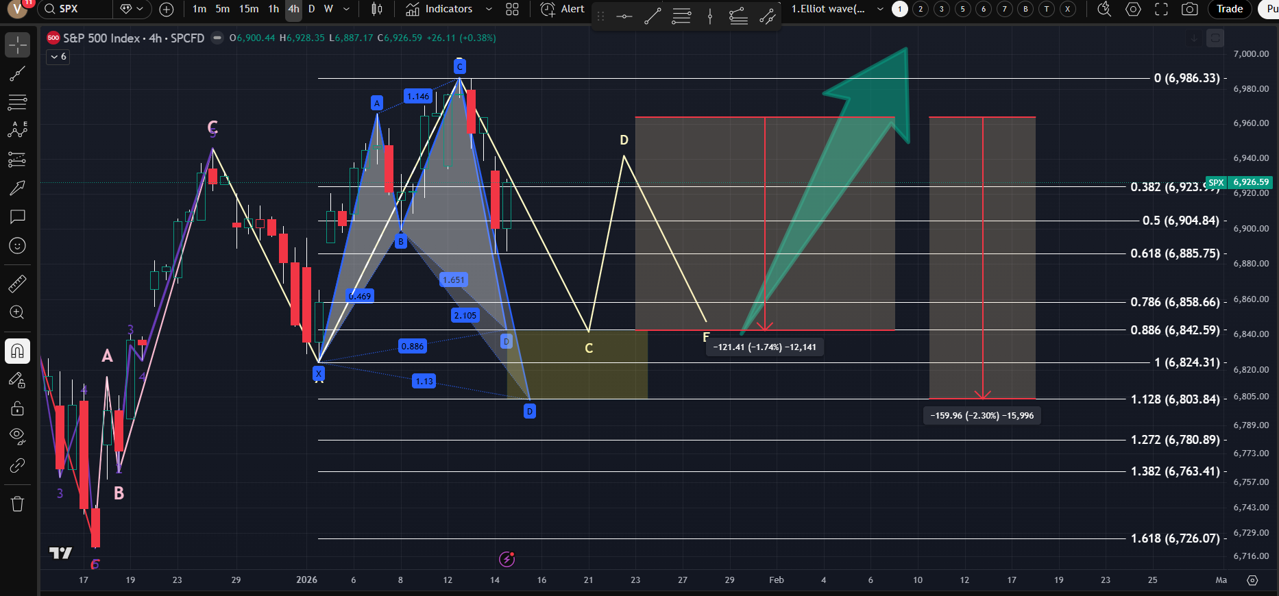Switch to the Daily (D) timeframe
1279x596 pixels.
[x=311, y=9]
